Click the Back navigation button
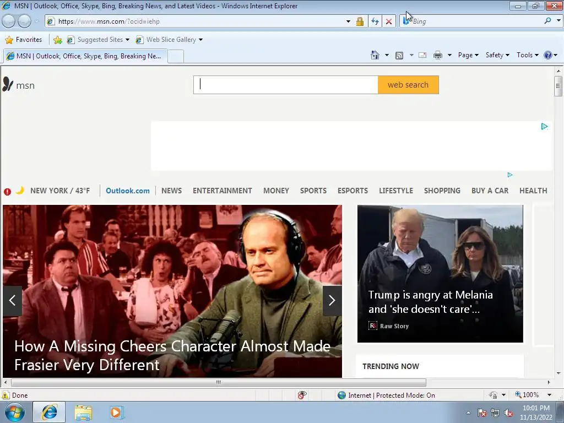Screen dimensions: 564x423 [x=9, y=21]
